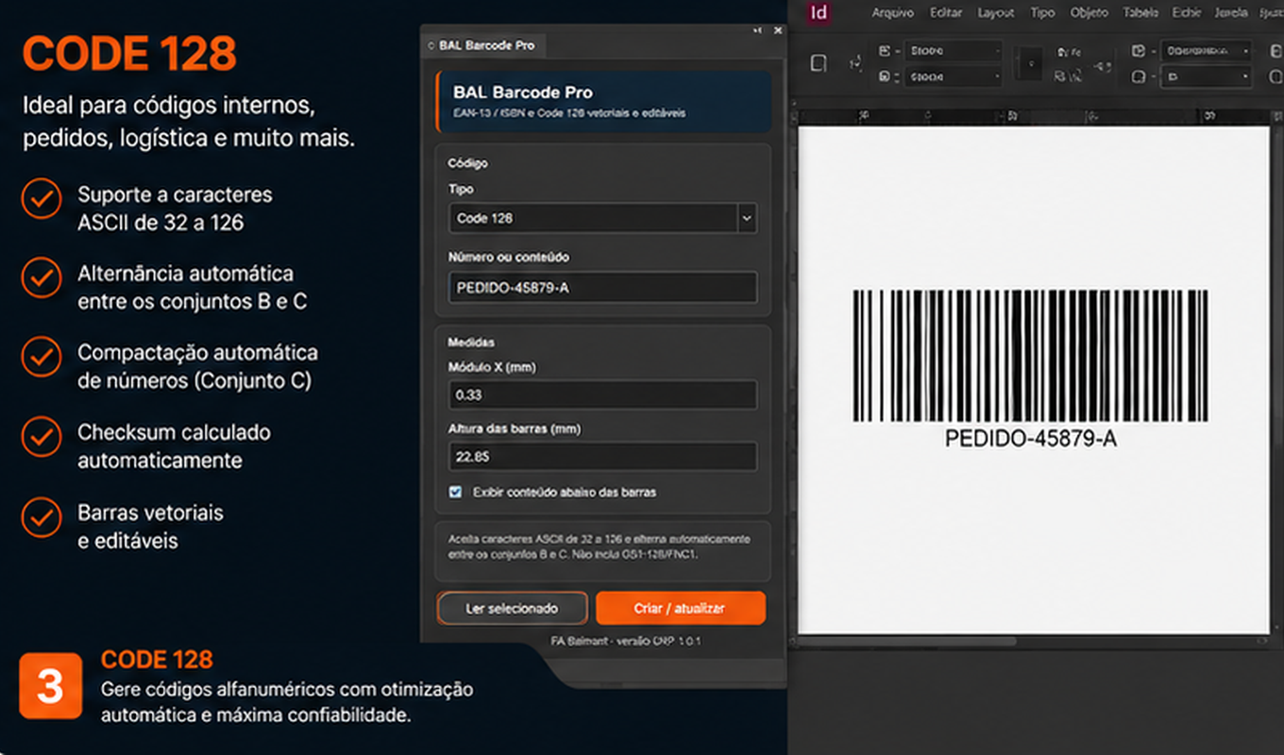The image size is (1284, 755).
Task: Open the Tipo combo box showing Code 128
Action: pos(602,218)
